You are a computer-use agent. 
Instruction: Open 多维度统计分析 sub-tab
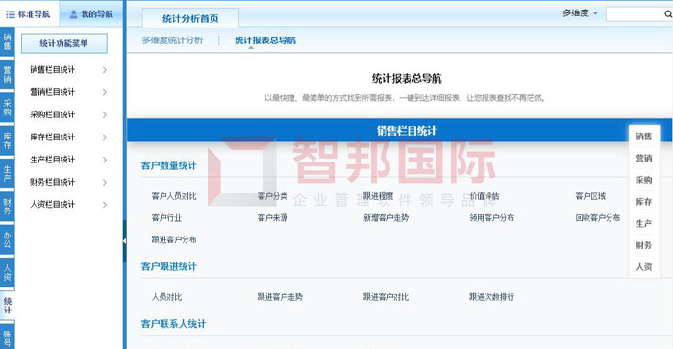tap(172, 40)
